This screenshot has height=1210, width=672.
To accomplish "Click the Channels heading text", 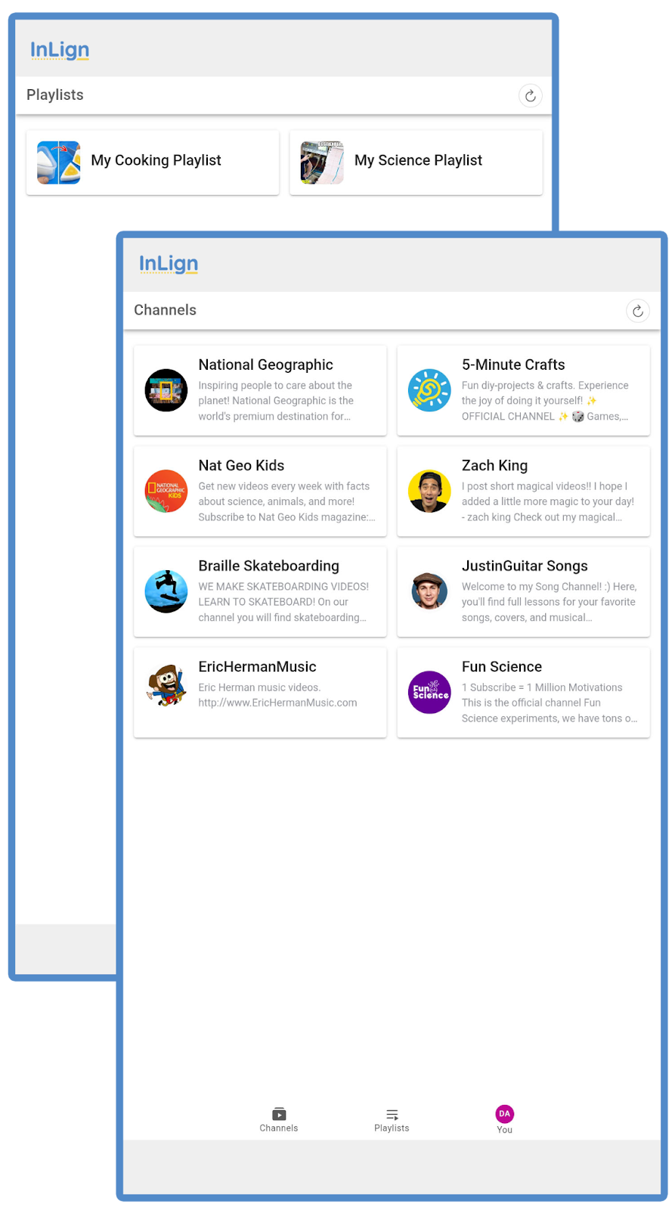I will click(165, 310).
